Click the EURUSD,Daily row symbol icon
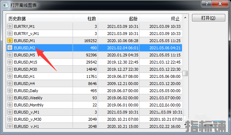 click(10, 91)
